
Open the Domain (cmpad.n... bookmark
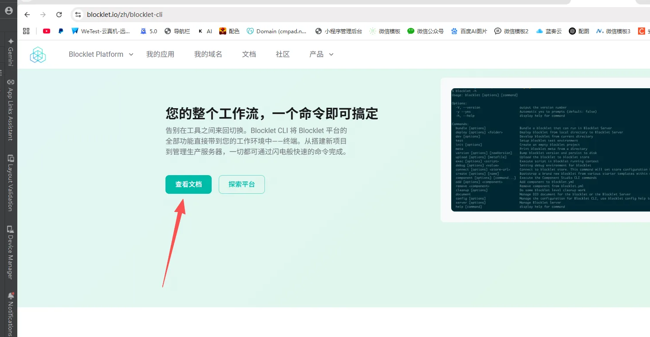click(277, 31)
